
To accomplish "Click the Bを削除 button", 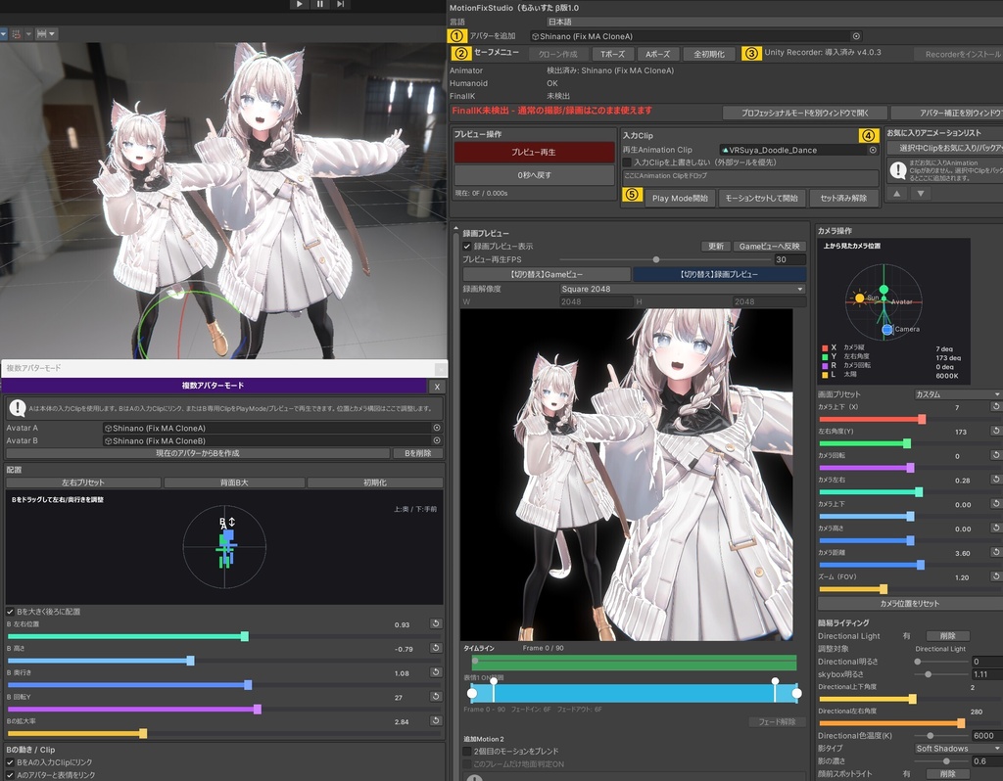I will click(x=417, y=453).
